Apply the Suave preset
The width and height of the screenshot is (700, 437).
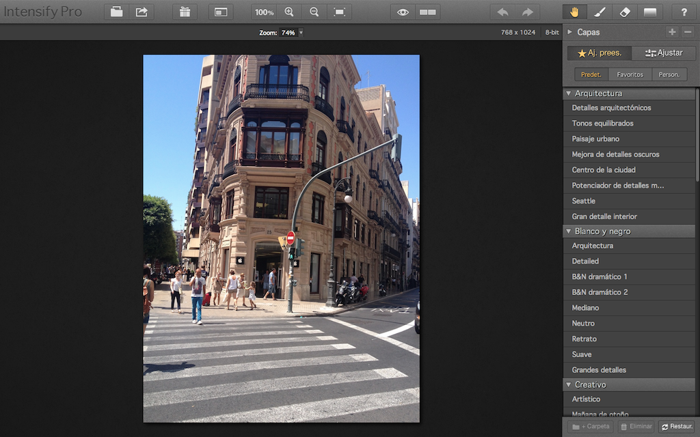(x=629, y=354)
